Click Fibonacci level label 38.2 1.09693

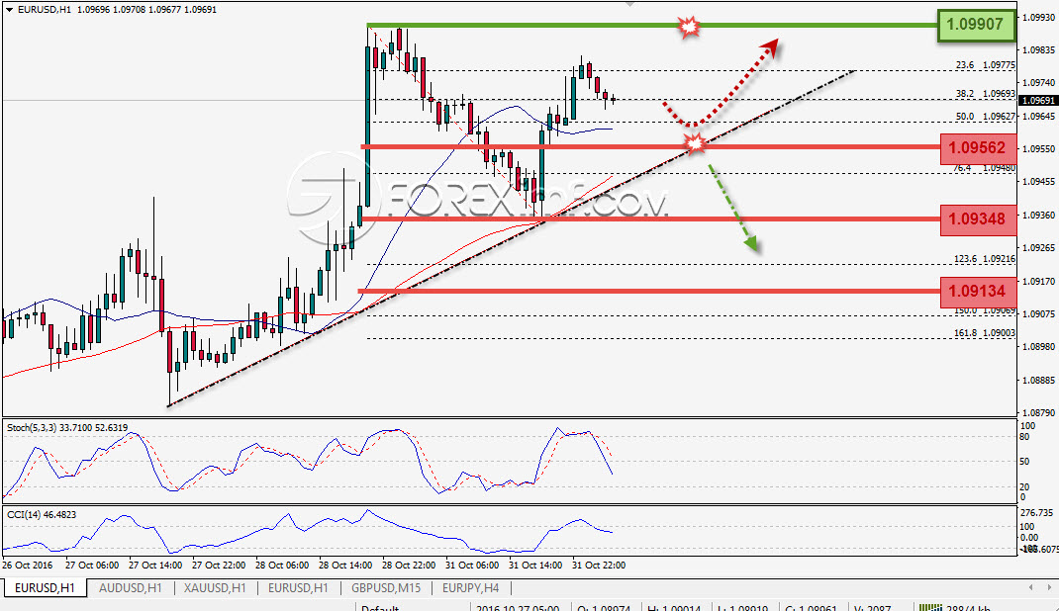[986, 94]
